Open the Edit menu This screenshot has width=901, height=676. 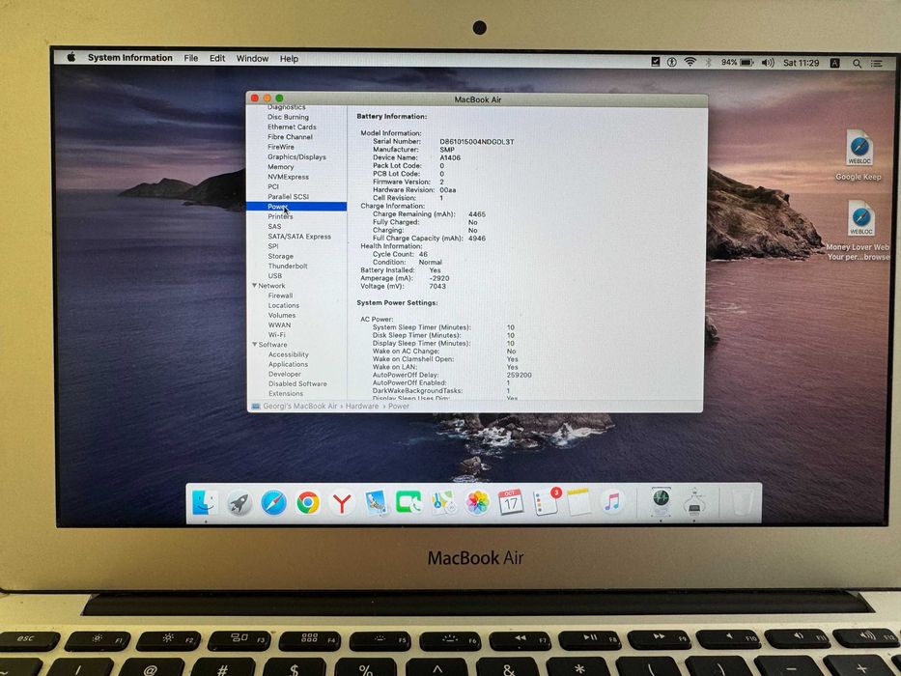(x=217, y=58)
